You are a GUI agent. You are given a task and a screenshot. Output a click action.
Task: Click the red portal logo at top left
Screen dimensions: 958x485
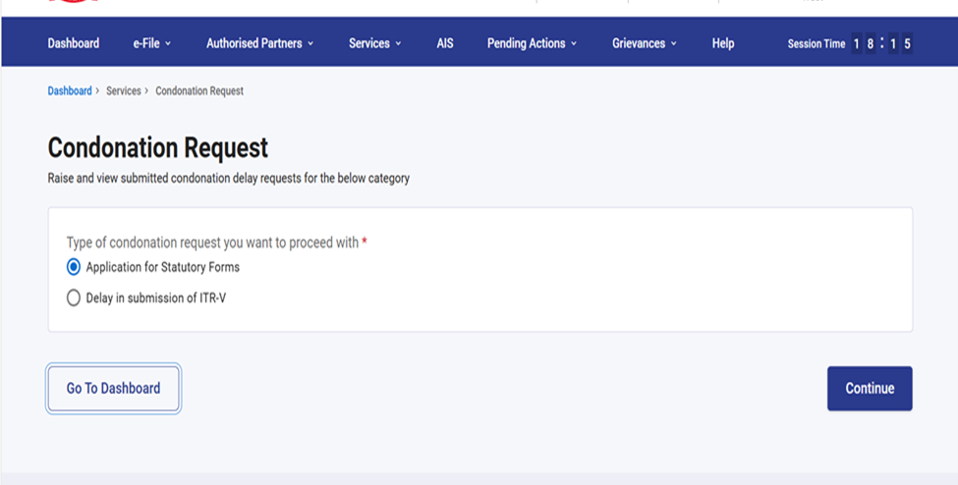[x=74, y=2]
